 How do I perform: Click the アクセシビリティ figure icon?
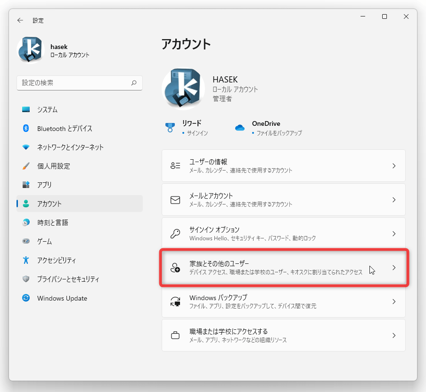[26, 260]
